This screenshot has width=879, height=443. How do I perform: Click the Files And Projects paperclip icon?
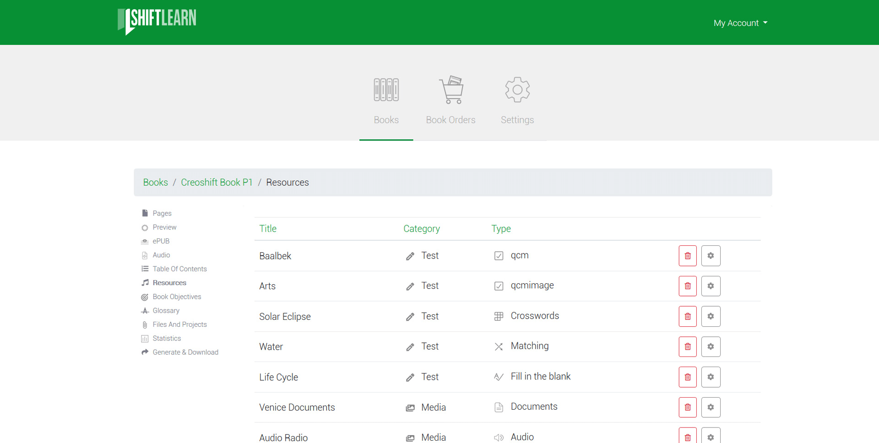145,325
